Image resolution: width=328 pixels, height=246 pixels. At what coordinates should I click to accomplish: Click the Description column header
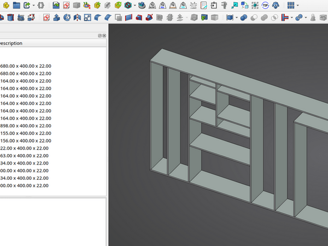click(x=11, y=43)
